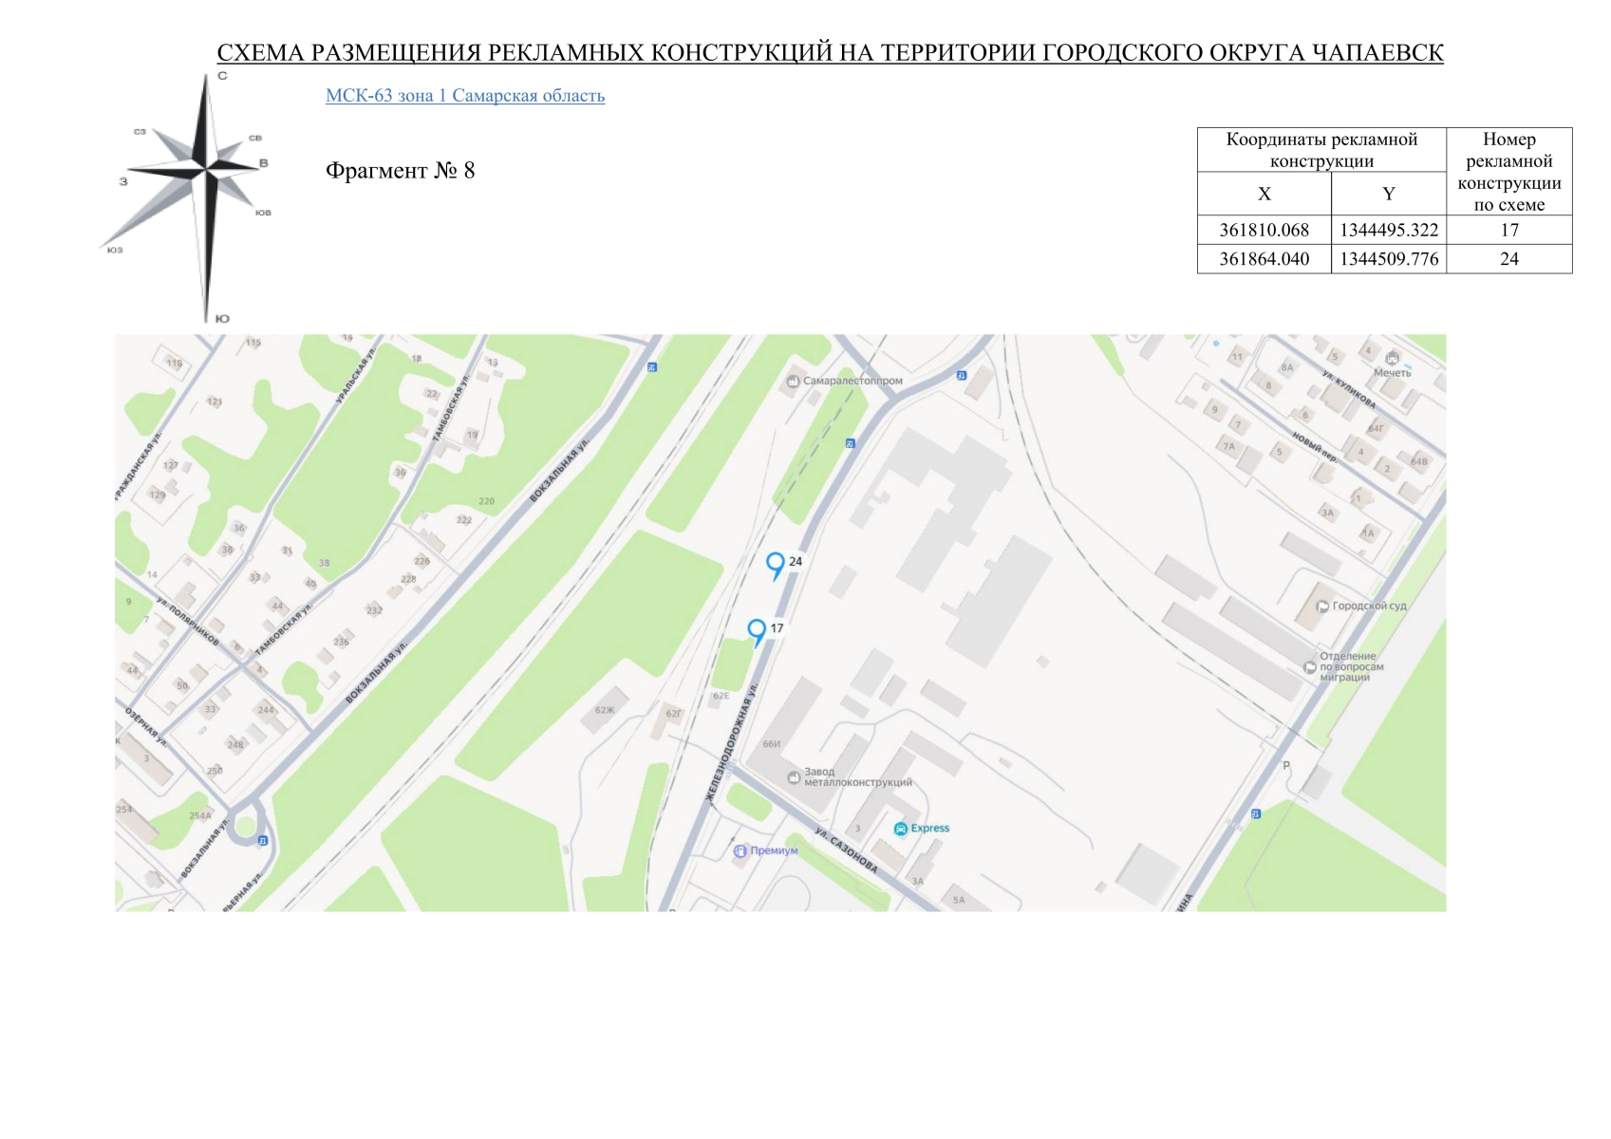The image size is (1611, 1139).
Task: Select the Y coordinate cell 1344509.776
Action: pyautogui.click(x=1388, y=259)
